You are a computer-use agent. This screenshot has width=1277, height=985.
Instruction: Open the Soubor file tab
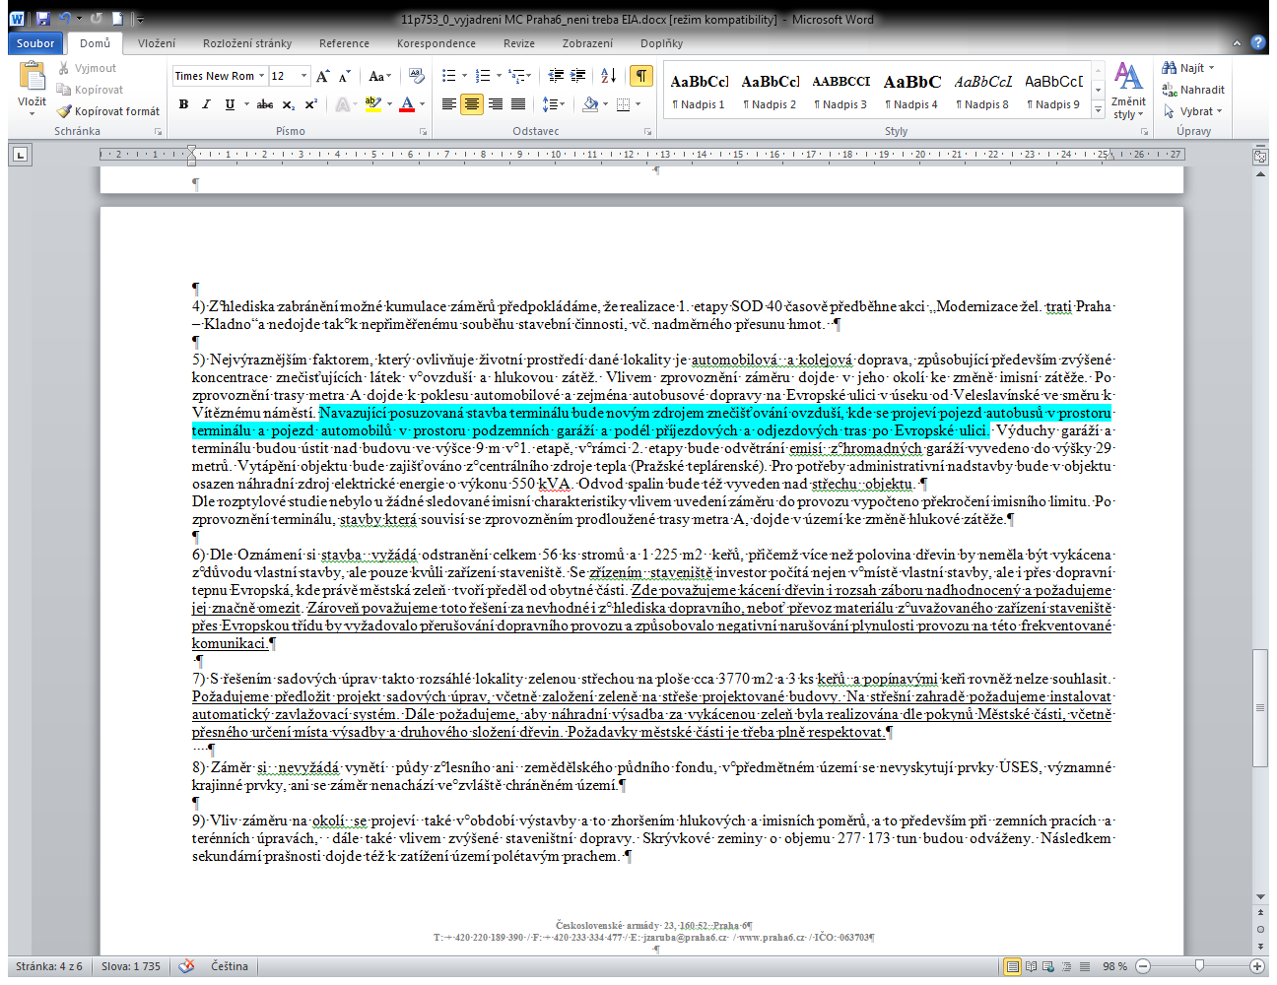click(x=35, y=43)
